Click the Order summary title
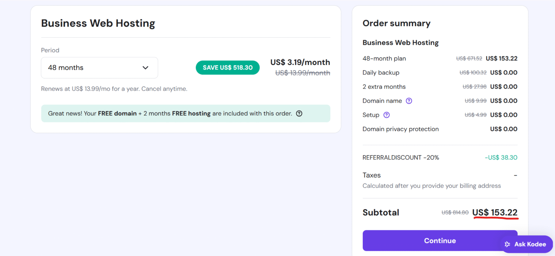The height and width of the screenshot is (256, 555). tap(396, 23)
